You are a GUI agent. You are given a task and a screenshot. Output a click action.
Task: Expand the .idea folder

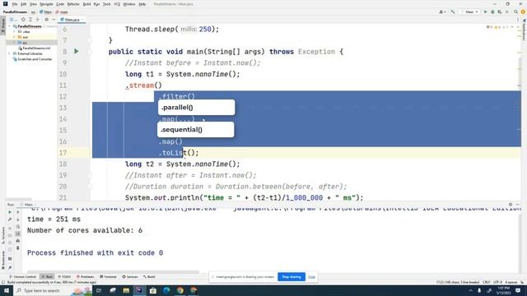coord(14,31)
